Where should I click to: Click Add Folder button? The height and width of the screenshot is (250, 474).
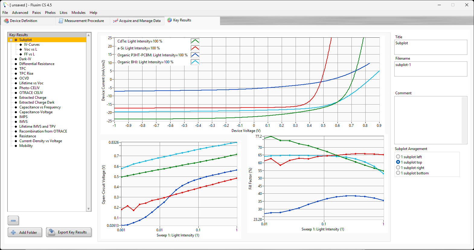[x=25, y=232]
